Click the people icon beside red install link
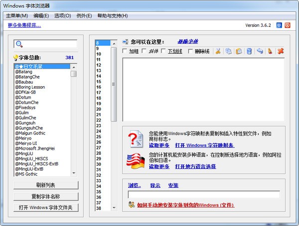The width and height of the screenshot is (299, 226). [132, 205]
